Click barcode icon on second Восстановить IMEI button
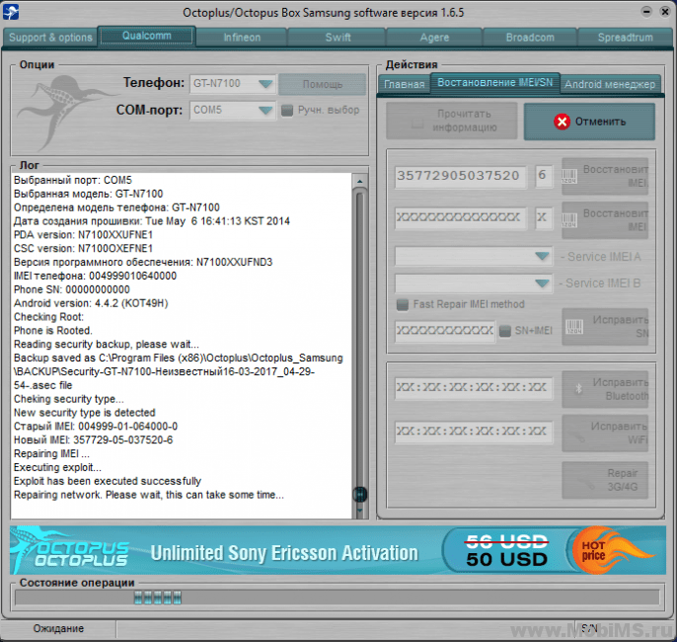Image resolution: width=677 pixels, height=642 pixels. point(568,220)
